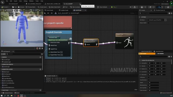The height and width of the screenshot is (97, 173).
Task: Browse to asset in Content Browser
Action: click(x=21, y=7)
